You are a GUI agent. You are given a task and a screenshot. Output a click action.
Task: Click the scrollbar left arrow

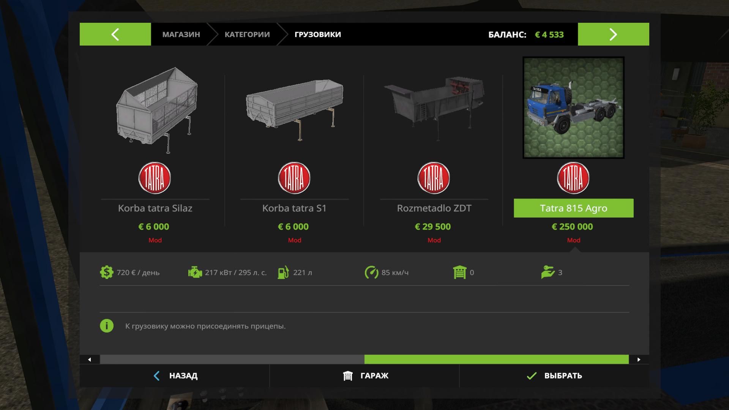pyautogui.click(x=90, y=360)
